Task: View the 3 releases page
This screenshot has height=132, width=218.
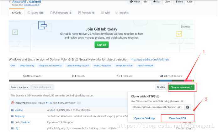Action: tap(125, 76)
